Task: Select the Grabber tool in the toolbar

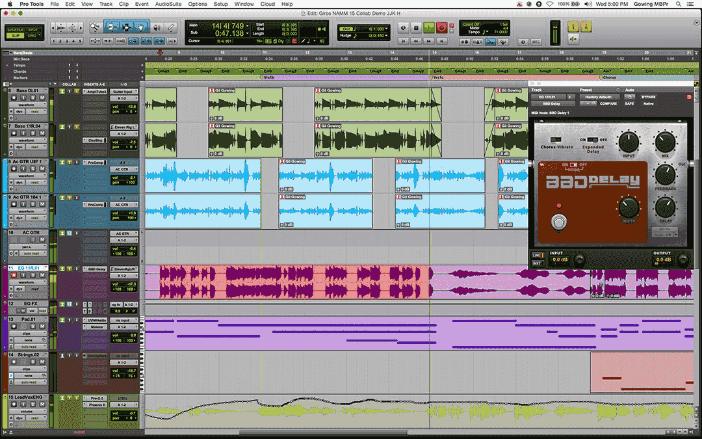Action: (x=140, y=27)
